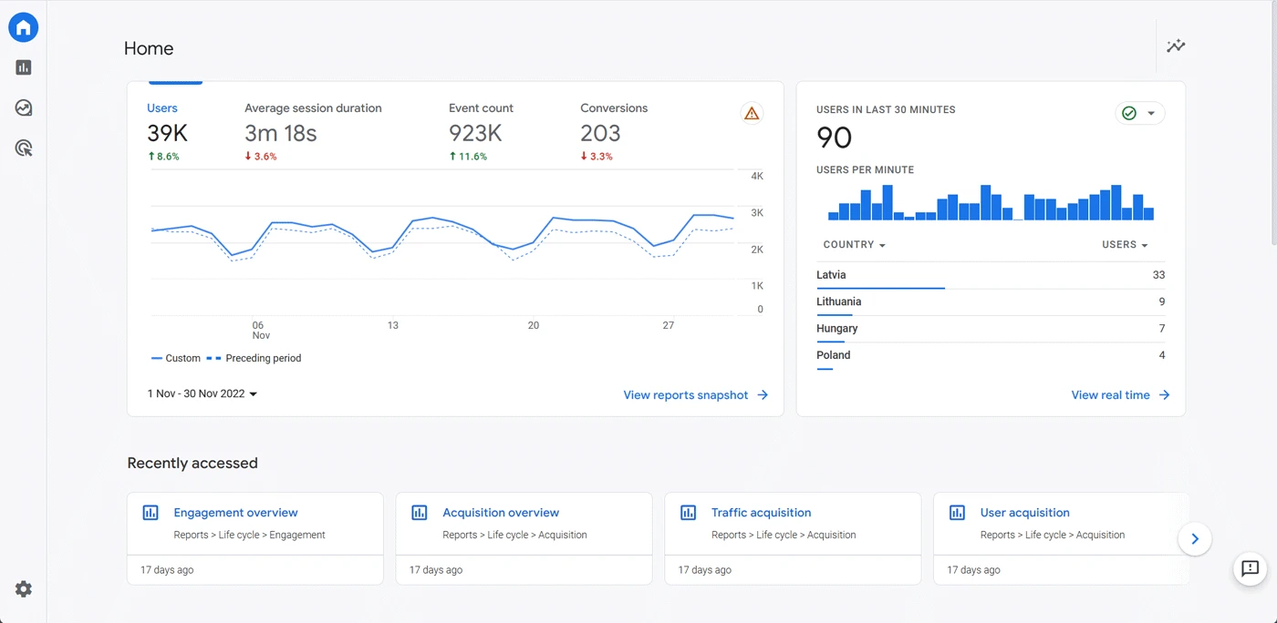This screenshot has height=623, width=1277.
Task: Click the 203 conversions value
Action: 600,133
